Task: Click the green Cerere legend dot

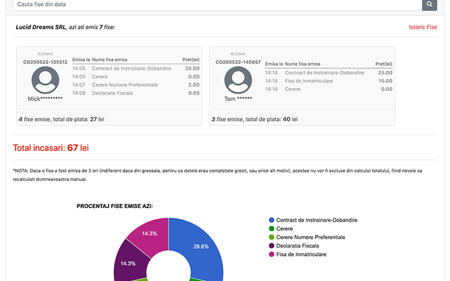Action: (271, 229)
